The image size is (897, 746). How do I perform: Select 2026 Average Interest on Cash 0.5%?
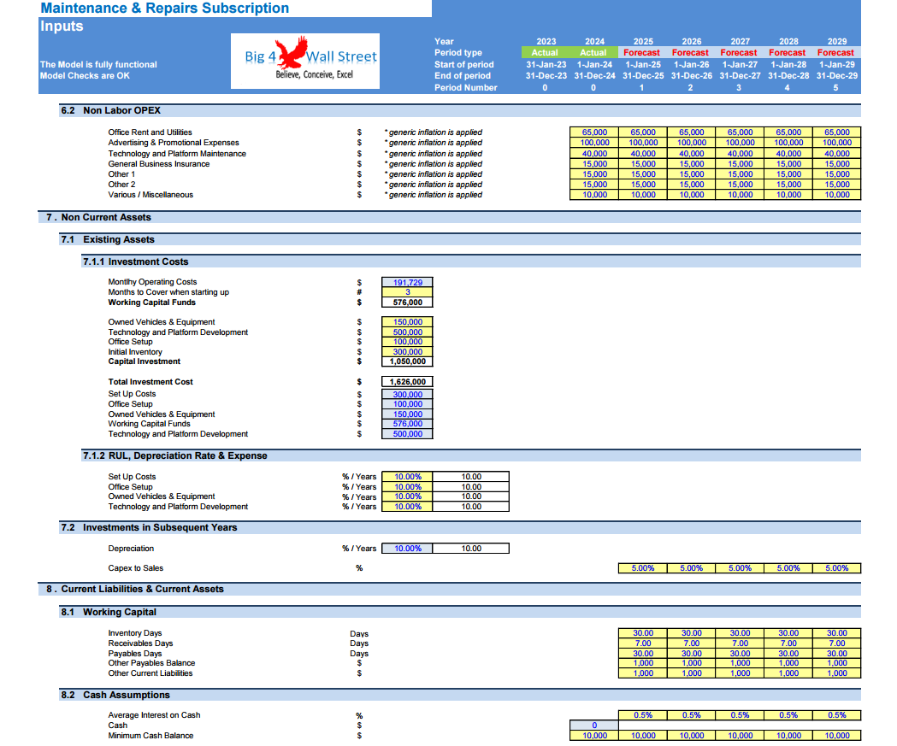coord(691,715)
